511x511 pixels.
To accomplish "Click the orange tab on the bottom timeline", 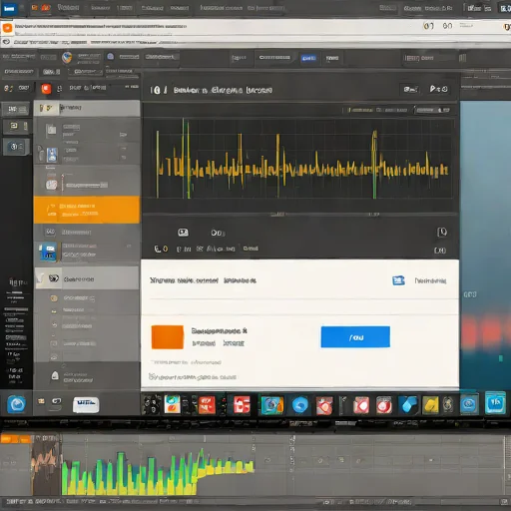I will (x=15, y=439).
